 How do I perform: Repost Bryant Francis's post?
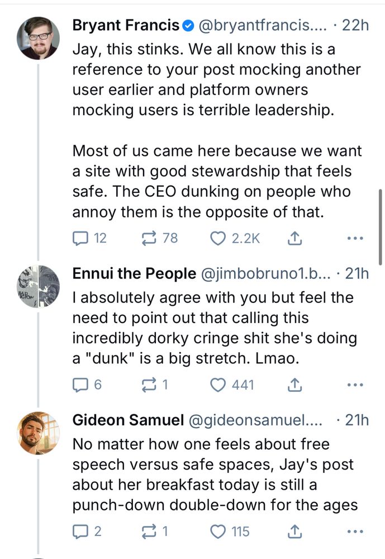tap(150, 238)
